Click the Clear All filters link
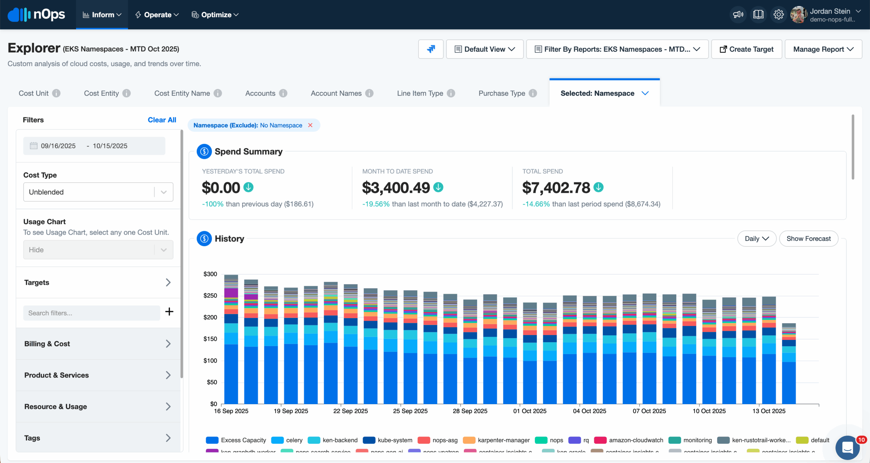Viewport: 870px width, 463px height. click(162, 120)
